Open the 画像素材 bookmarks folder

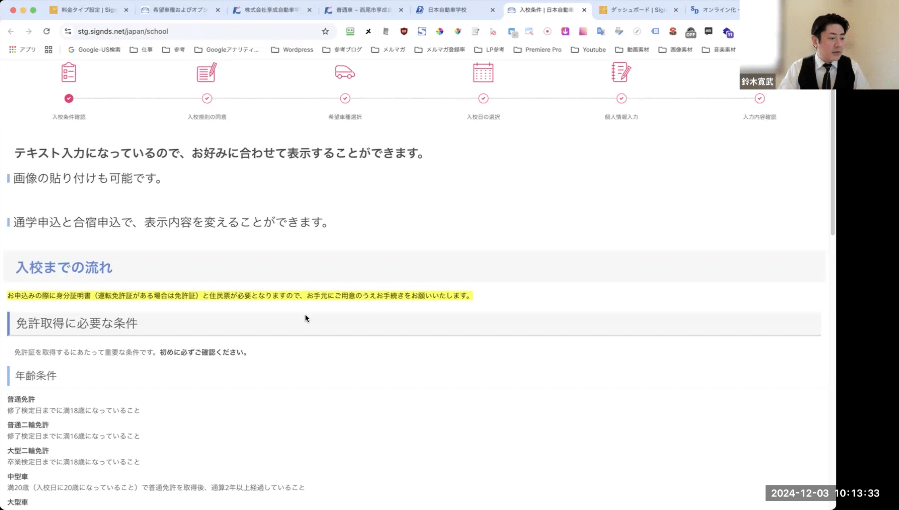[675, 50]
